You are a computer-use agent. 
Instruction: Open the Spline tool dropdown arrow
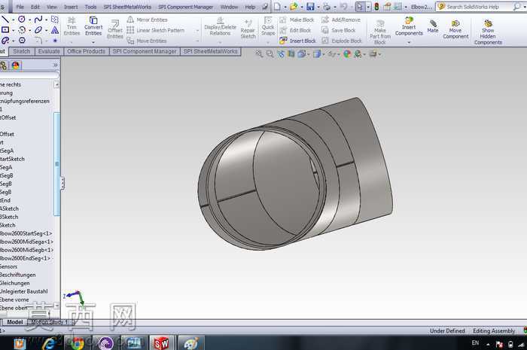coord(46,20)
